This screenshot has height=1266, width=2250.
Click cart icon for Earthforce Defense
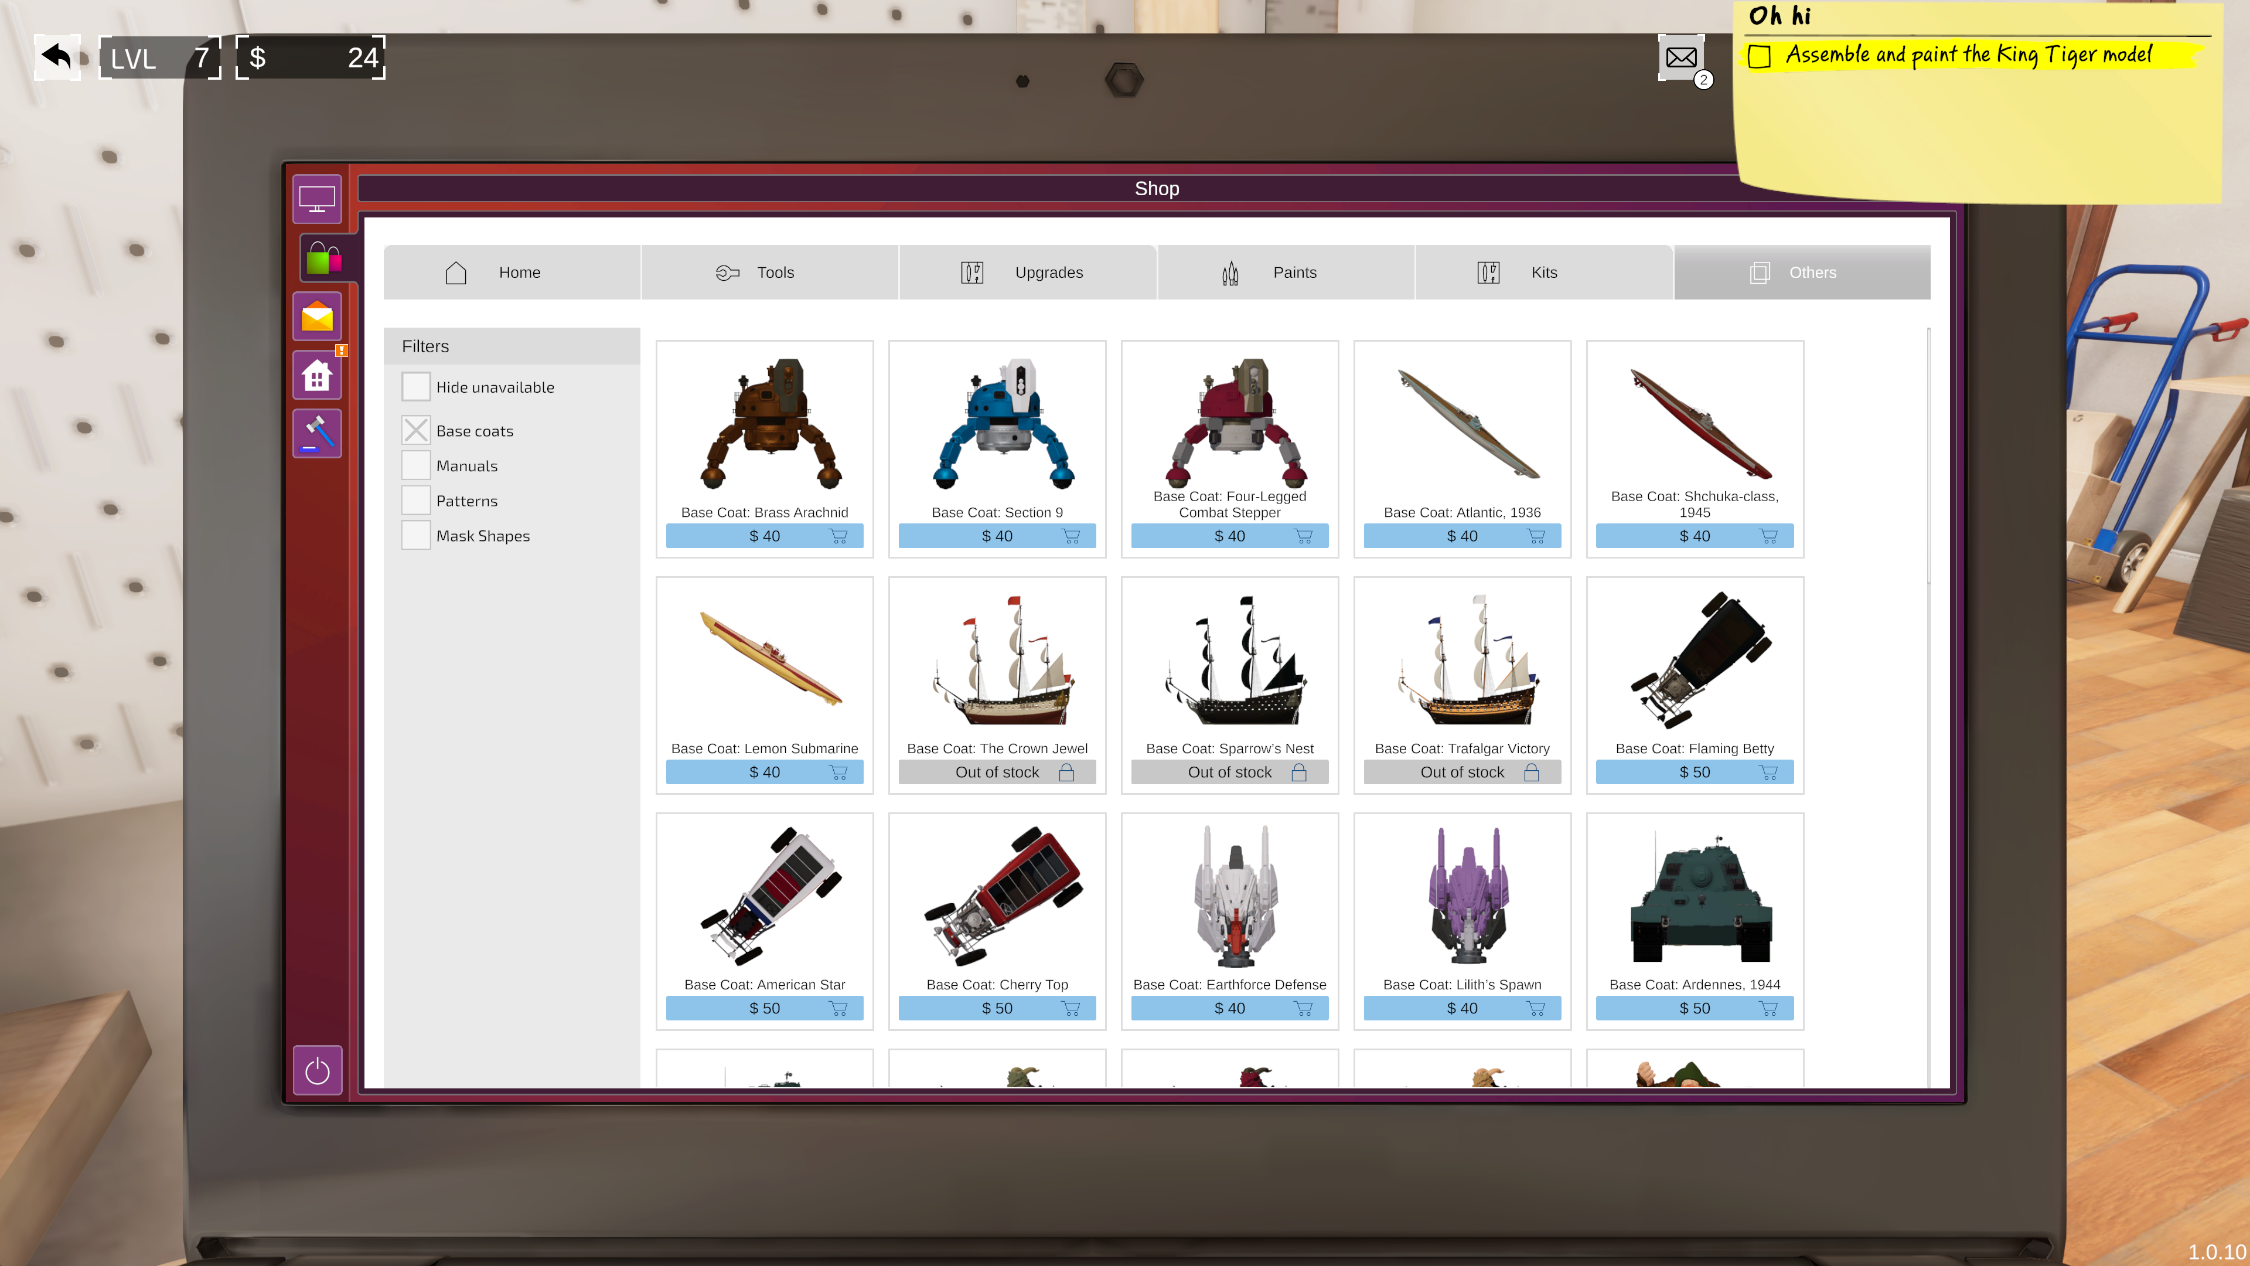[1303, 1008]
